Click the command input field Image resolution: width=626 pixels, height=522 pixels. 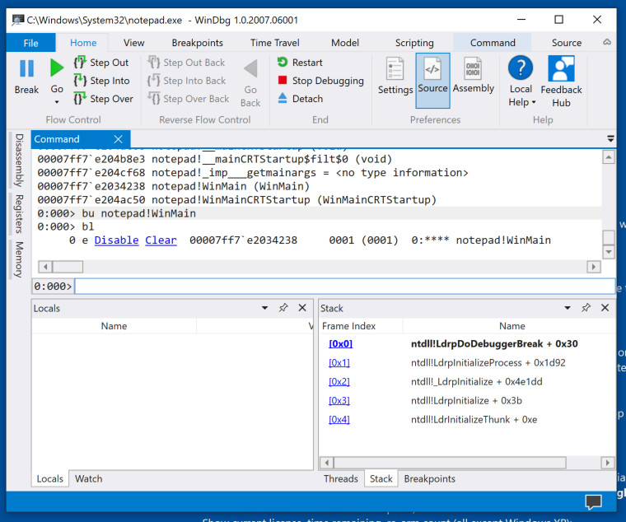click(344, 287)
